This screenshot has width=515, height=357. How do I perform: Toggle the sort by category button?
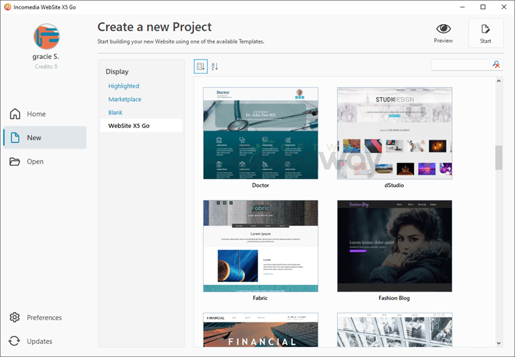pyautogui.click(x=201, y=67)
